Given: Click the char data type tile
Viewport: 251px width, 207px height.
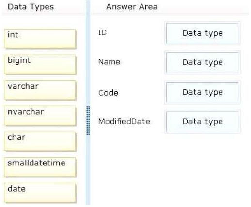Looking at the screenshot, I should pyautogui.click(x=40, y=141).
